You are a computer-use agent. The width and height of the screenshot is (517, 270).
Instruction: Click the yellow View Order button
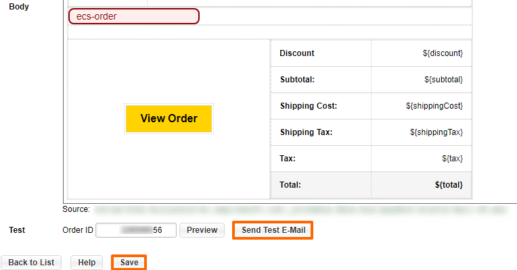pos(168,119)
